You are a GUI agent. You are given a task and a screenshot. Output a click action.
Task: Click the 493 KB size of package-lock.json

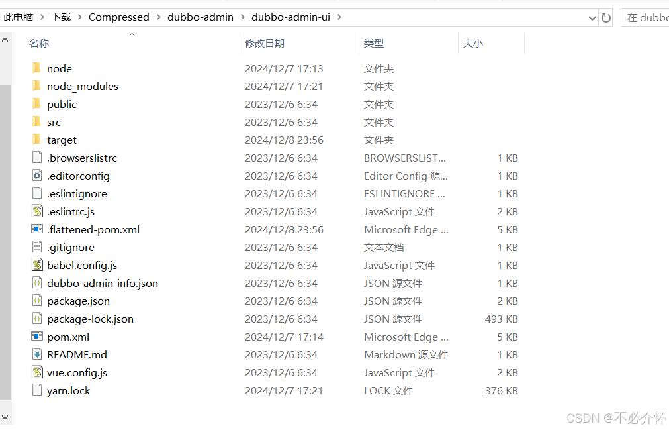click(x=502, y=319)
